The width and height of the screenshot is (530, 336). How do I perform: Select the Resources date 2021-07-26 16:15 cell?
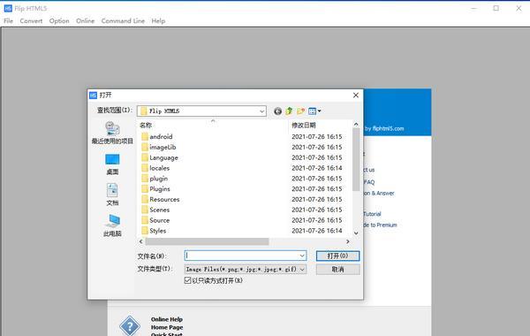(317, 199)
